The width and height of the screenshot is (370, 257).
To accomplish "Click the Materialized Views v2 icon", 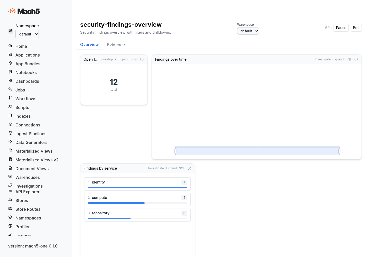I will click(10, 159).
